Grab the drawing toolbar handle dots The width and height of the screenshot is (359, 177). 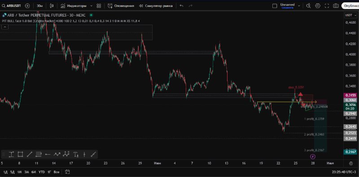[4, 154]
